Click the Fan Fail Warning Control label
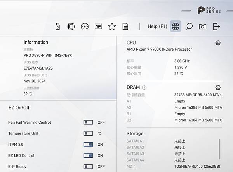 30,123
